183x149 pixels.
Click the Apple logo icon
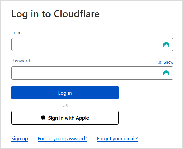[43, 117]
